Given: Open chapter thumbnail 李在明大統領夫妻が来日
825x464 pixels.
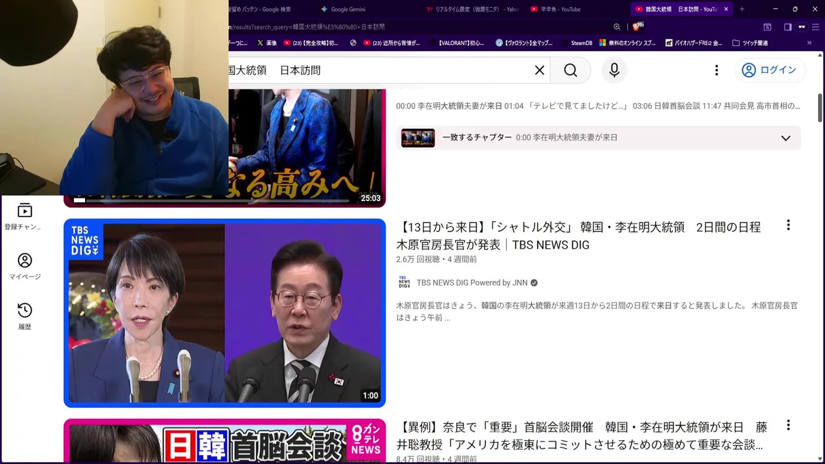Looking at the screenshot, I should click(418, 138).
